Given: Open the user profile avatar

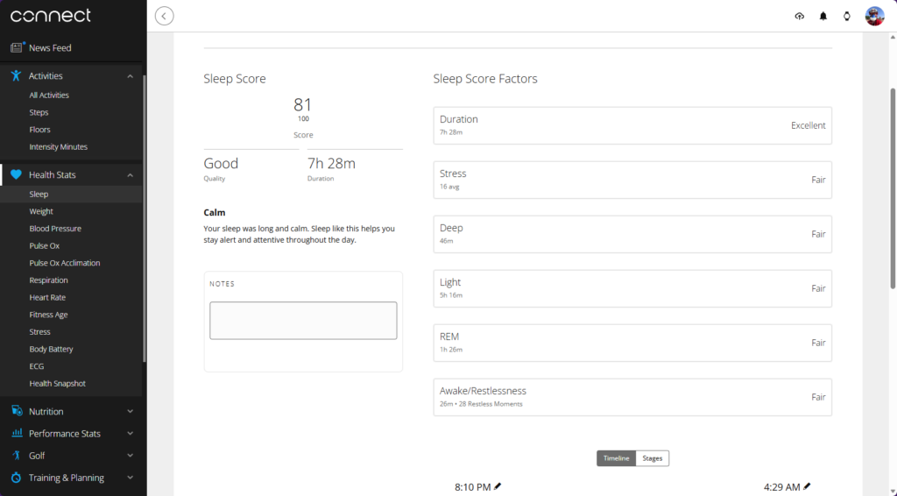Looking at the screenshot, I should tap(875, 16).
